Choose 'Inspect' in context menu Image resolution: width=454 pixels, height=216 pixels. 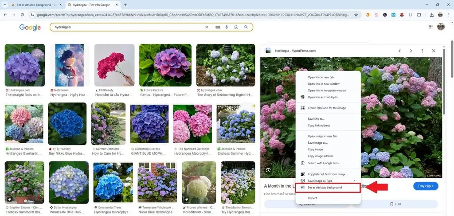tap(328, 198)
